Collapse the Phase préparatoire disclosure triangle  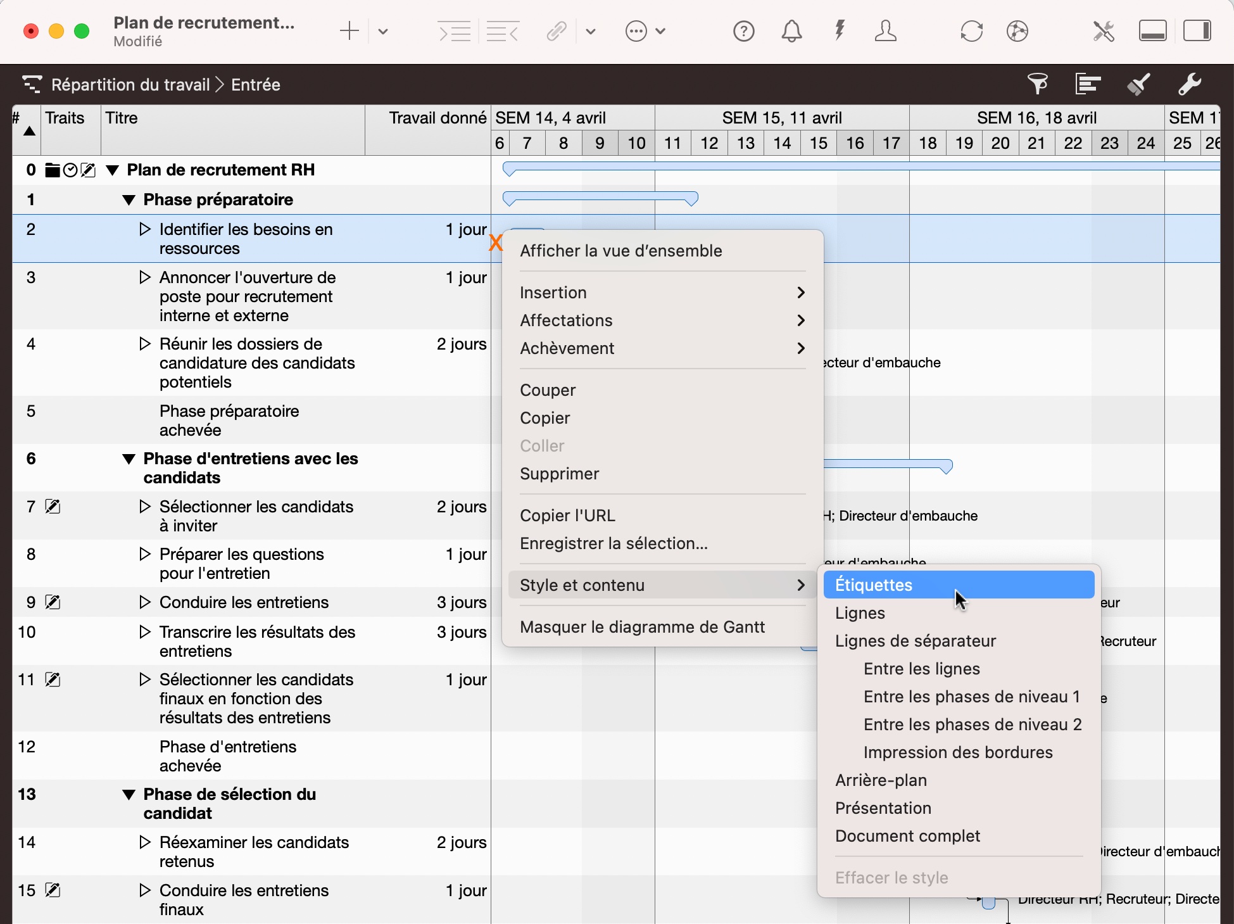click(129, 199)
